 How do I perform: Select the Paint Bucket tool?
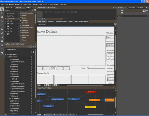click(2, 29)
